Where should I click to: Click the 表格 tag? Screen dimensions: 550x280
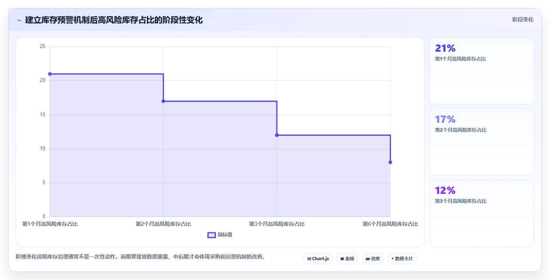point(347,259)
